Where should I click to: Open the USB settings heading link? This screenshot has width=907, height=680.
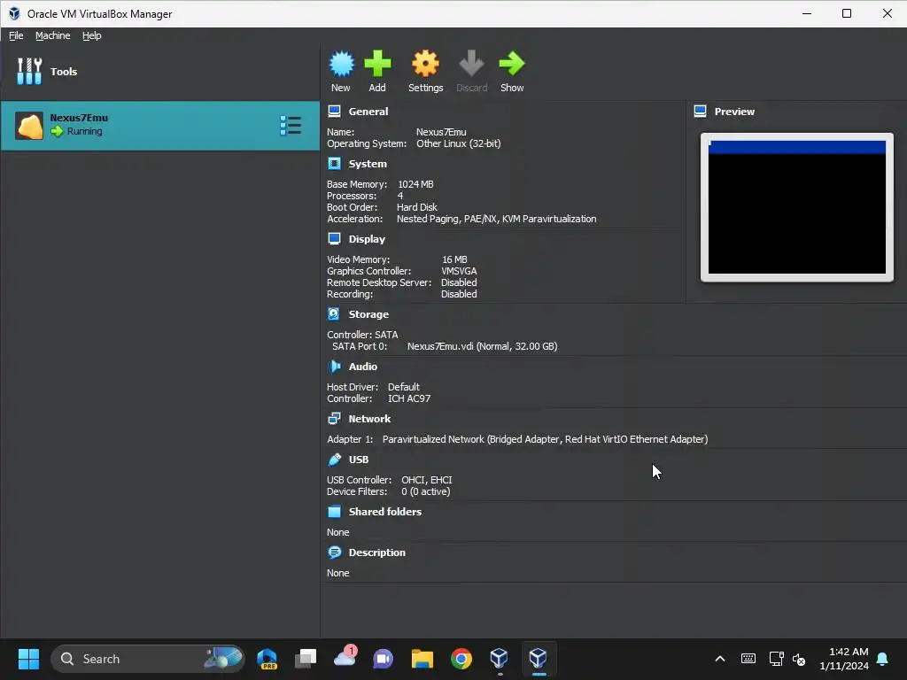click(359, 460)
